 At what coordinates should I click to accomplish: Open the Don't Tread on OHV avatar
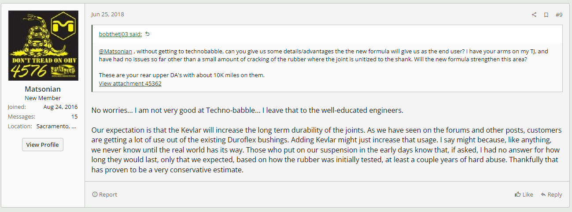43,45
